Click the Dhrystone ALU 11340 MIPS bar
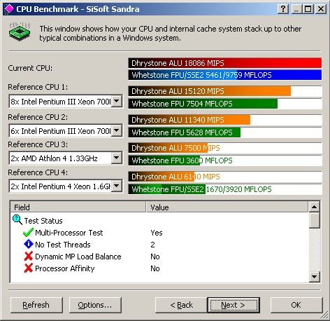The width and height of the screenshot is (330, 321). (225, 120)
